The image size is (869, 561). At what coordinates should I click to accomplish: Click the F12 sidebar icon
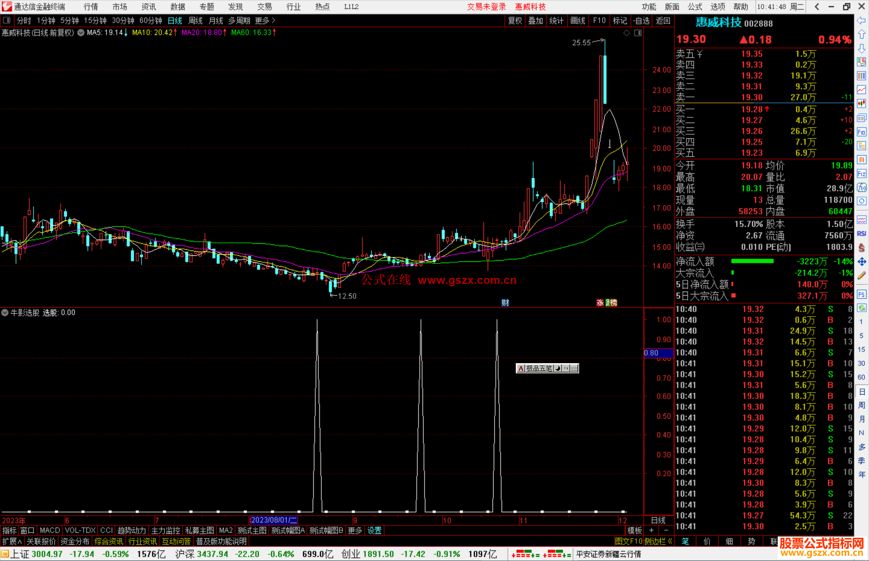[861, 174]
